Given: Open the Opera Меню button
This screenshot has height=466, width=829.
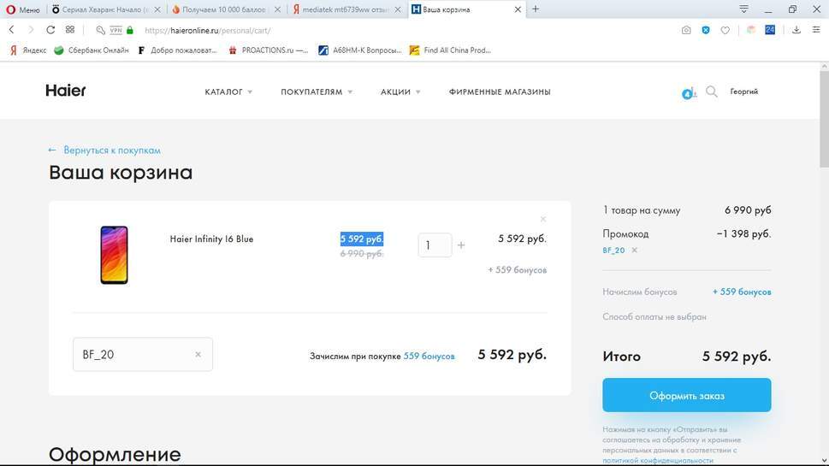Looking at the screenshot, I should point(23,9).
